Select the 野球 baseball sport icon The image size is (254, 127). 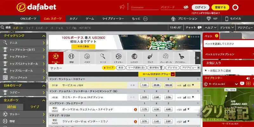click(x=71, y=58)
